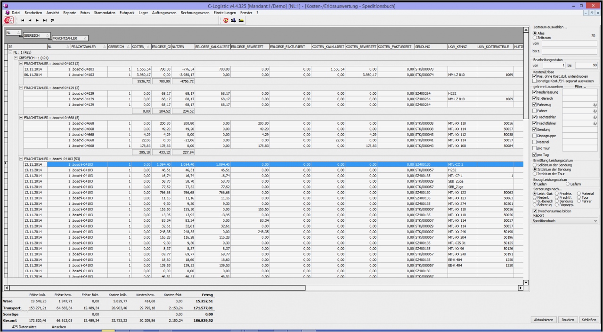Enable the Fahrer checkbox

coord(535,111)
